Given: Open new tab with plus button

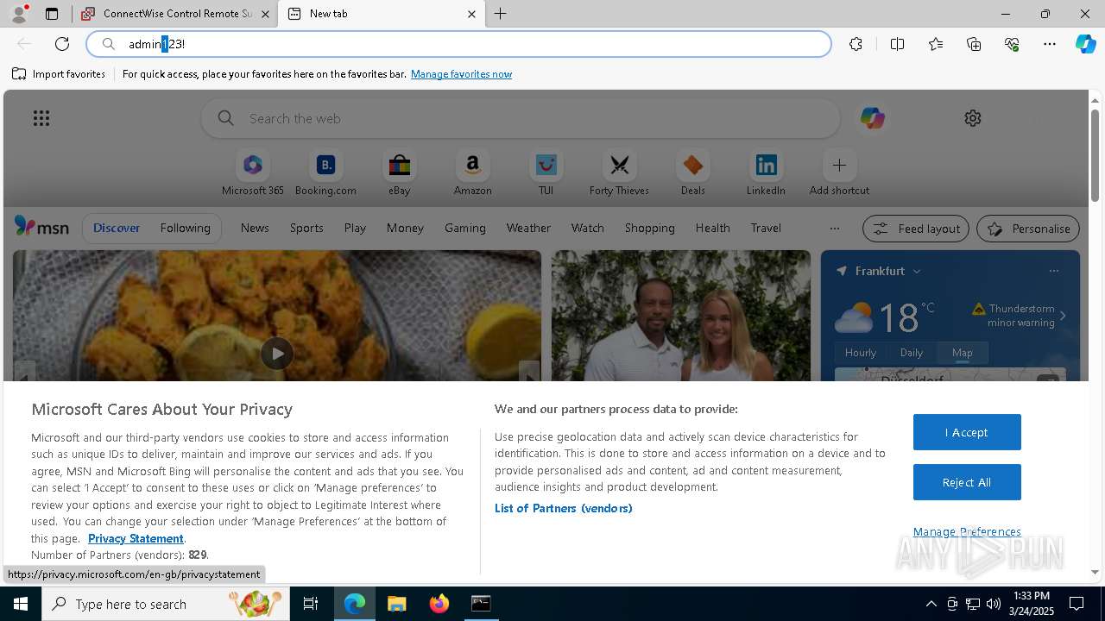Looking at the screenshot, I should [500, 14].
